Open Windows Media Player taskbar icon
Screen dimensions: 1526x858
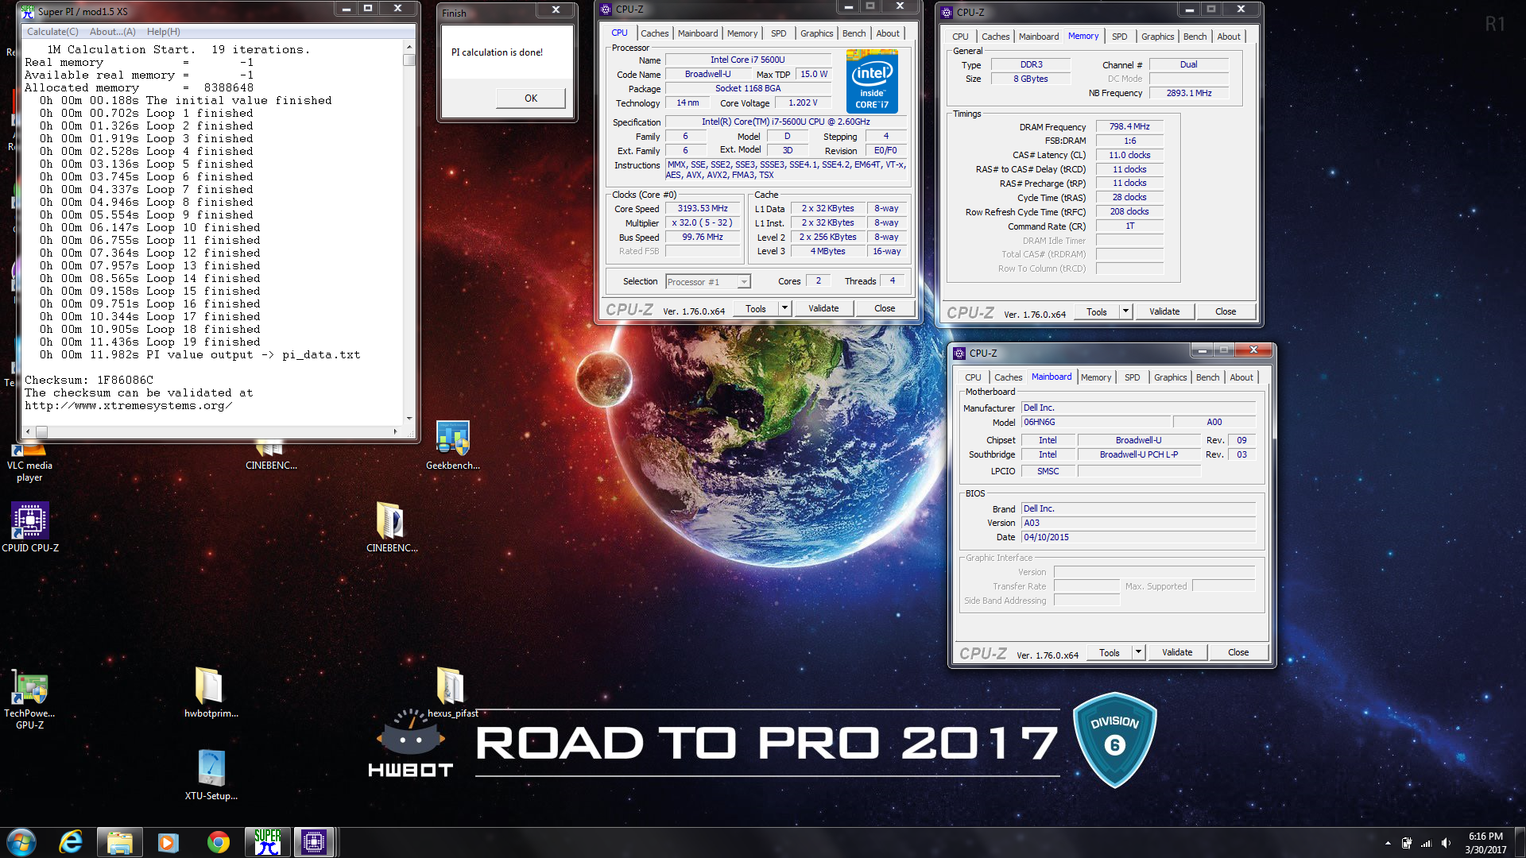(x=168, y=842)
